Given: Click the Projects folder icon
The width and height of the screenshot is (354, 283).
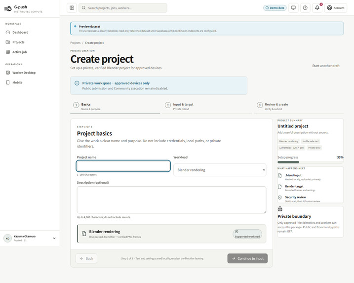Looking at the screenshot, I should [8, 42].
